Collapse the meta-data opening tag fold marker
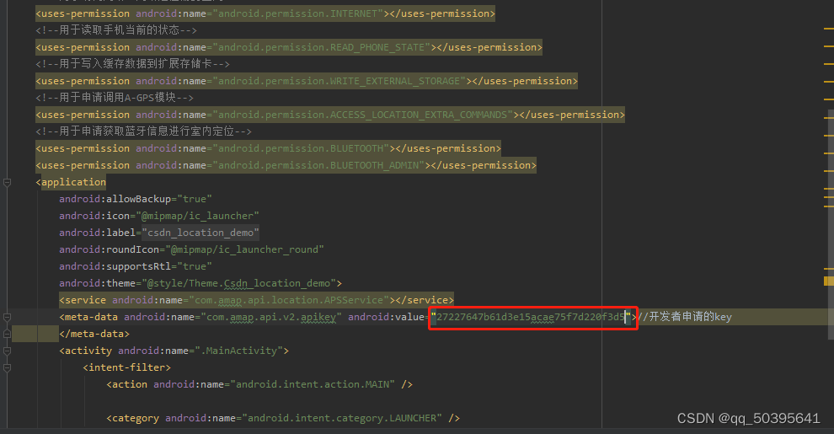Viewport: 834px width, 434px height. tap(7, 318)
